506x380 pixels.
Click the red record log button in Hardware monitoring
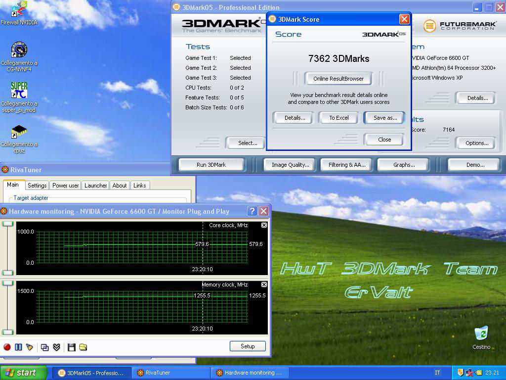click(7, 347)
